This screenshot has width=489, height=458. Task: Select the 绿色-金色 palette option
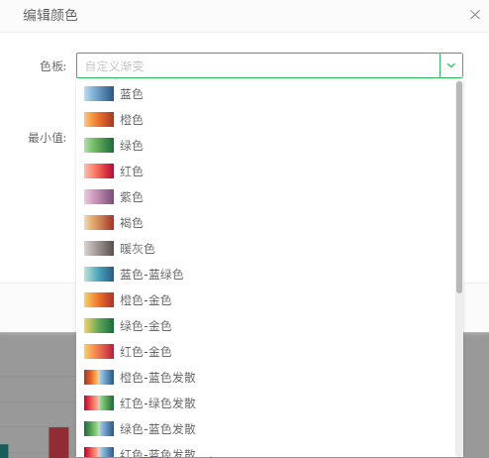(x=266, y=326)
